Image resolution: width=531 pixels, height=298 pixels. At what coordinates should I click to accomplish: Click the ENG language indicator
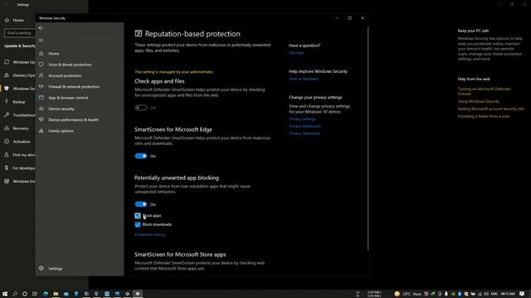pos(494,294)
